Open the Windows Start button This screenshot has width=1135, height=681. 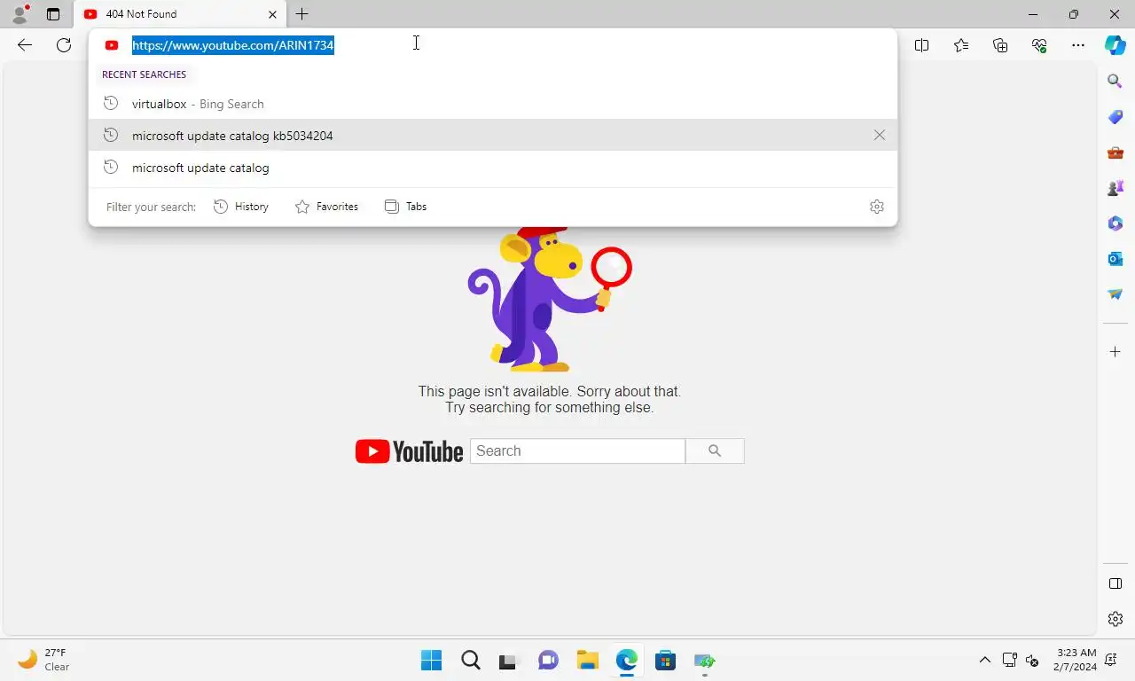click(432, 660)
